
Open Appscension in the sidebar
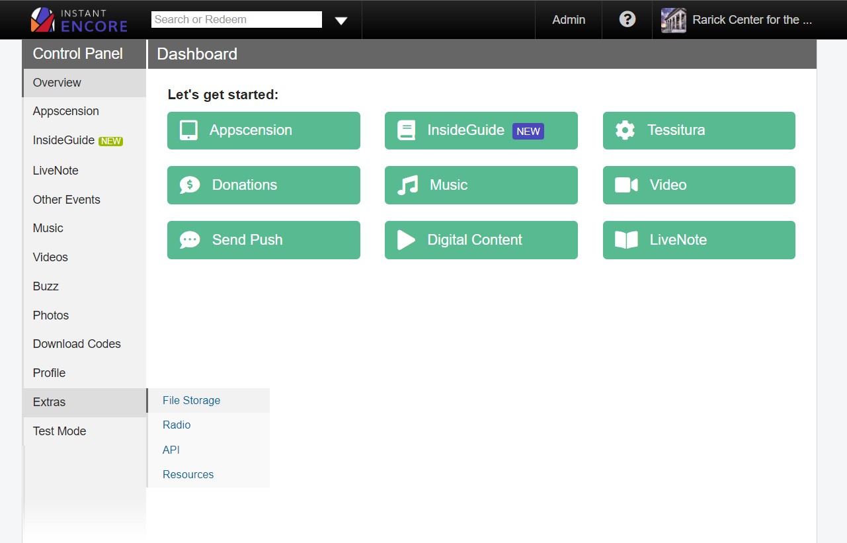pos(85,111)
